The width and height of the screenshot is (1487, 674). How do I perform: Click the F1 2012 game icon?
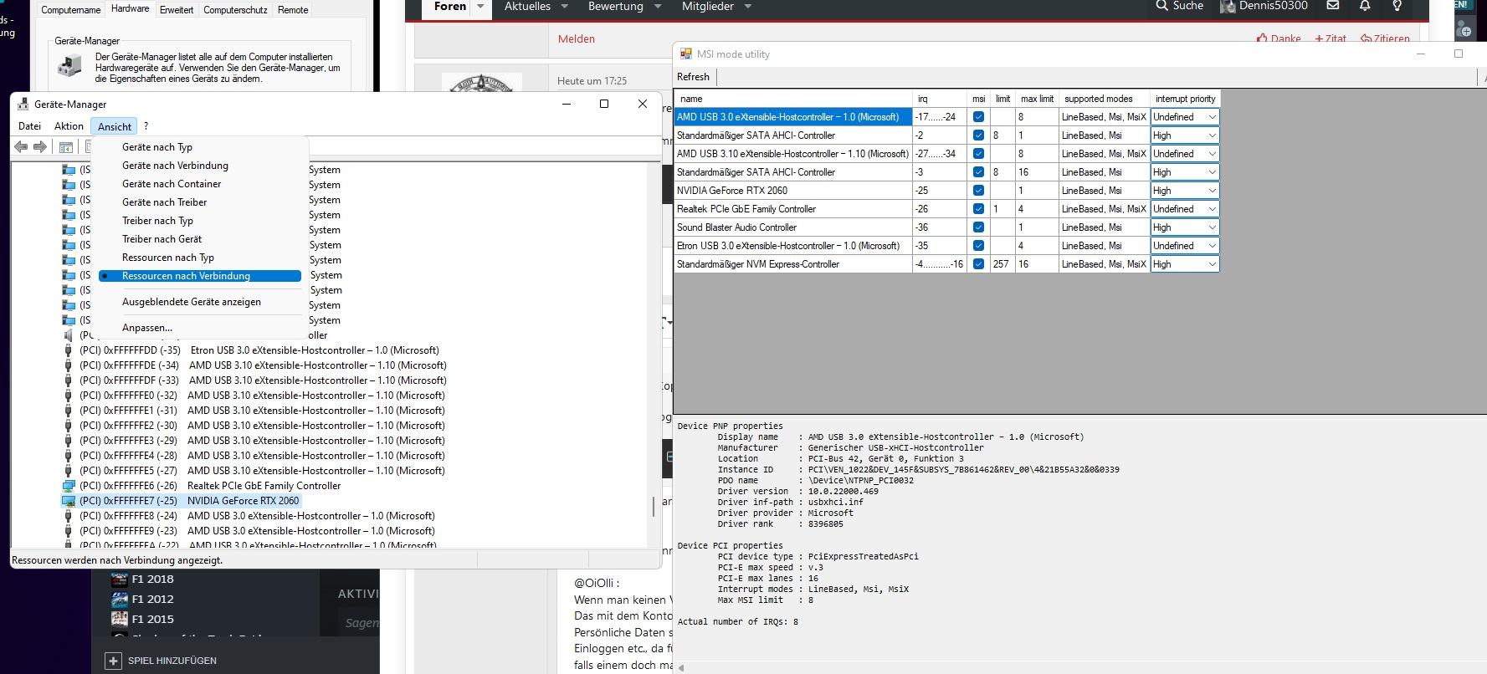pos(120,599)
